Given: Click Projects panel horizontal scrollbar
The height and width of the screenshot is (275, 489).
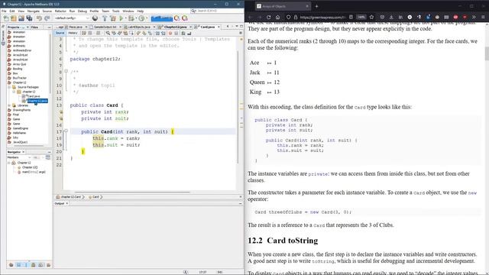Looking at the screenshot, I should pyautogui.click(x=29, y=146).
